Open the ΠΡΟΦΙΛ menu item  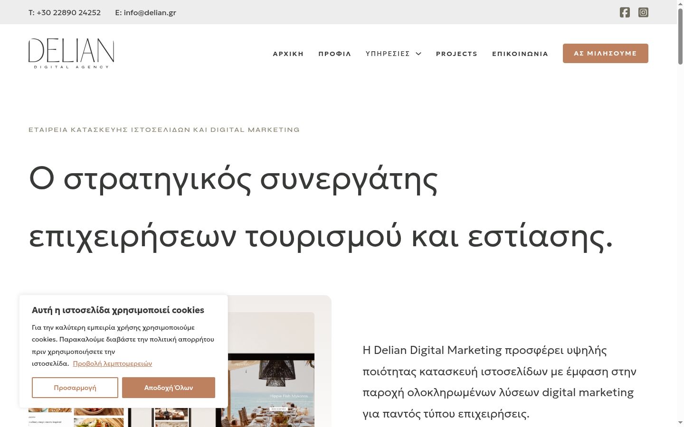[335, 54]
